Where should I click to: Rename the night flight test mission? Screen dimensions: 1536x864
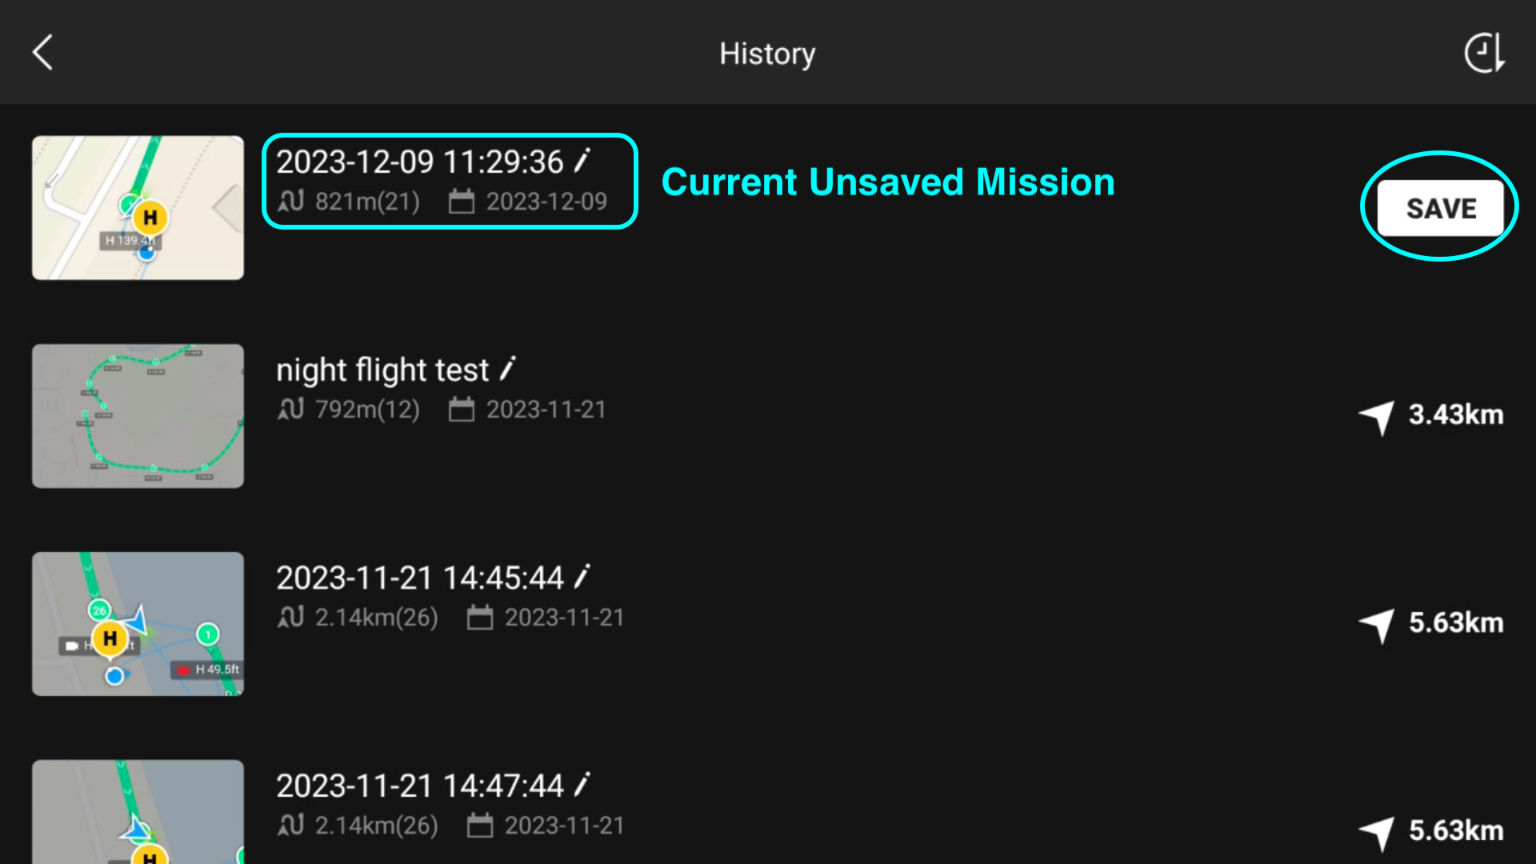[x=508, y=369]
